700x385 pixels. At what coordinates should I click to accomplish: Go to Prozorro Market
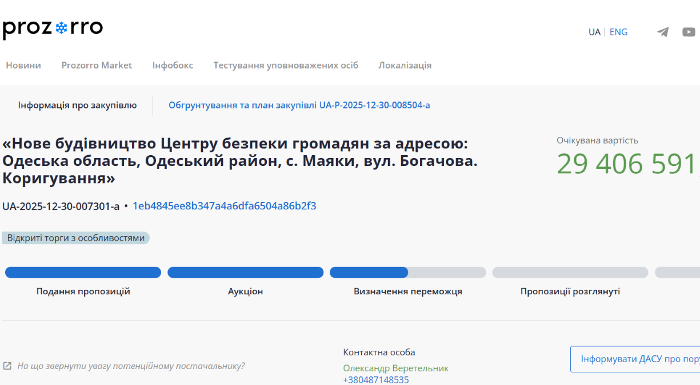tap(97, 65)
